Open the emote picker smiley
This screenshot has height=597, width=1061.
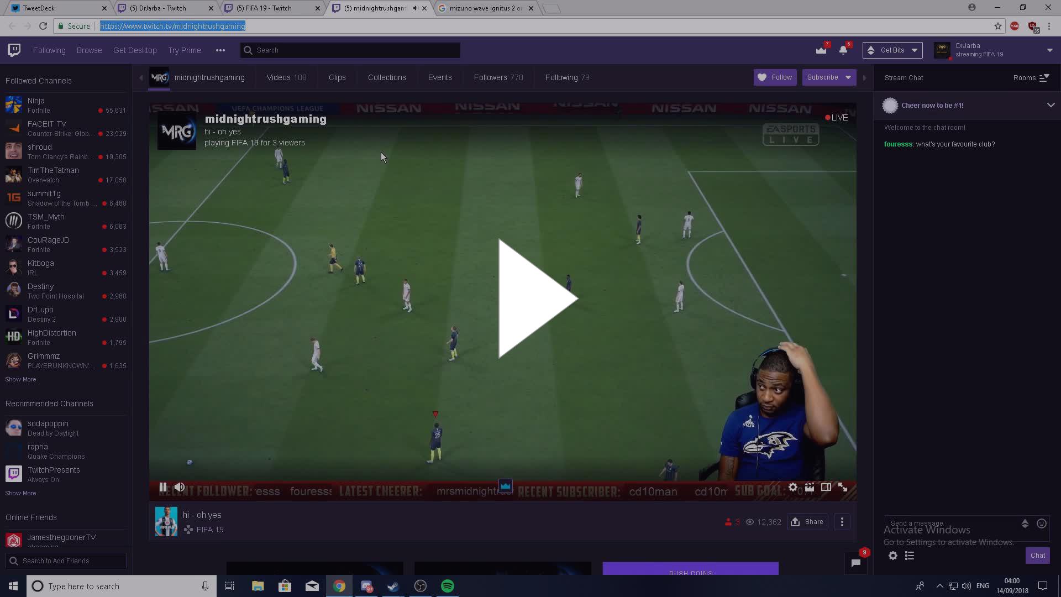click(x=1042, y=523)
